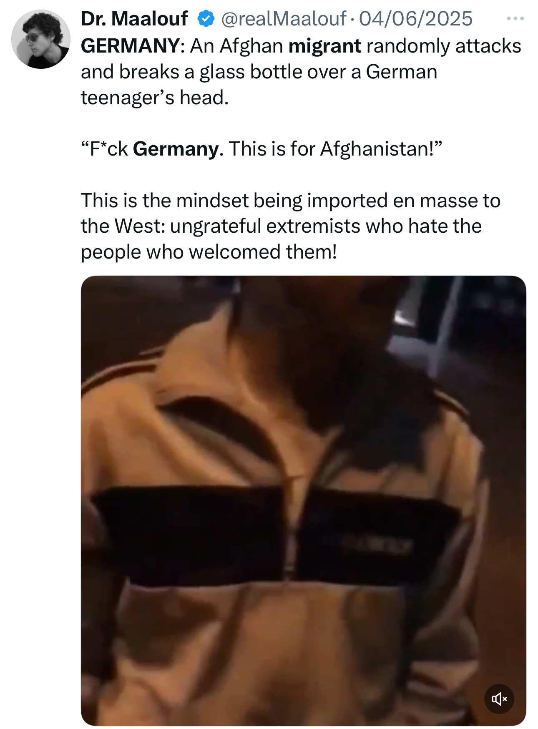
Task: Click the phrase "people who welcomed them!"
Action: (x=209, y=252)
